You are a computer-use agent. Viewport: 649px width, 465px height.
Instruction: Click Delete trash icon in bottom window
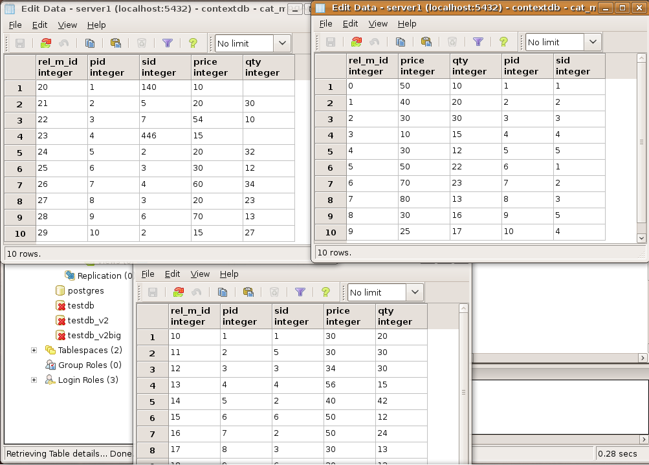click(x=274, y=292)
